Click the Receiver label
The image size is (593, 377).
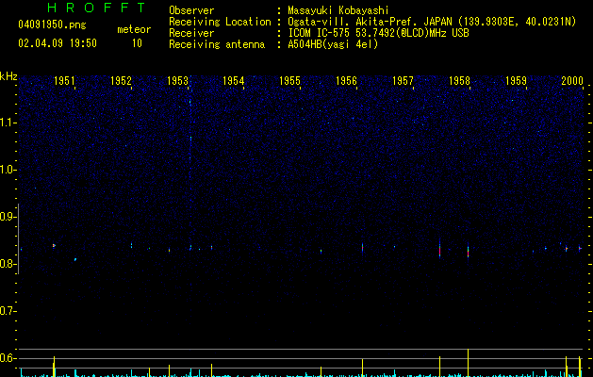point(191,33)
